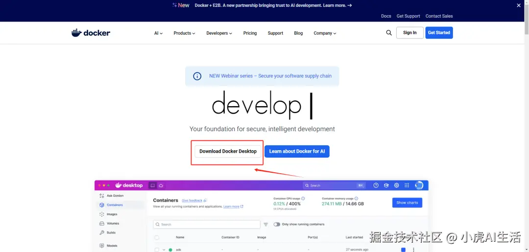Image resolution: width=529 pixels, height=252 pixels.
Task: Click the Container CPU usage info icon
Action: (303, 199)
